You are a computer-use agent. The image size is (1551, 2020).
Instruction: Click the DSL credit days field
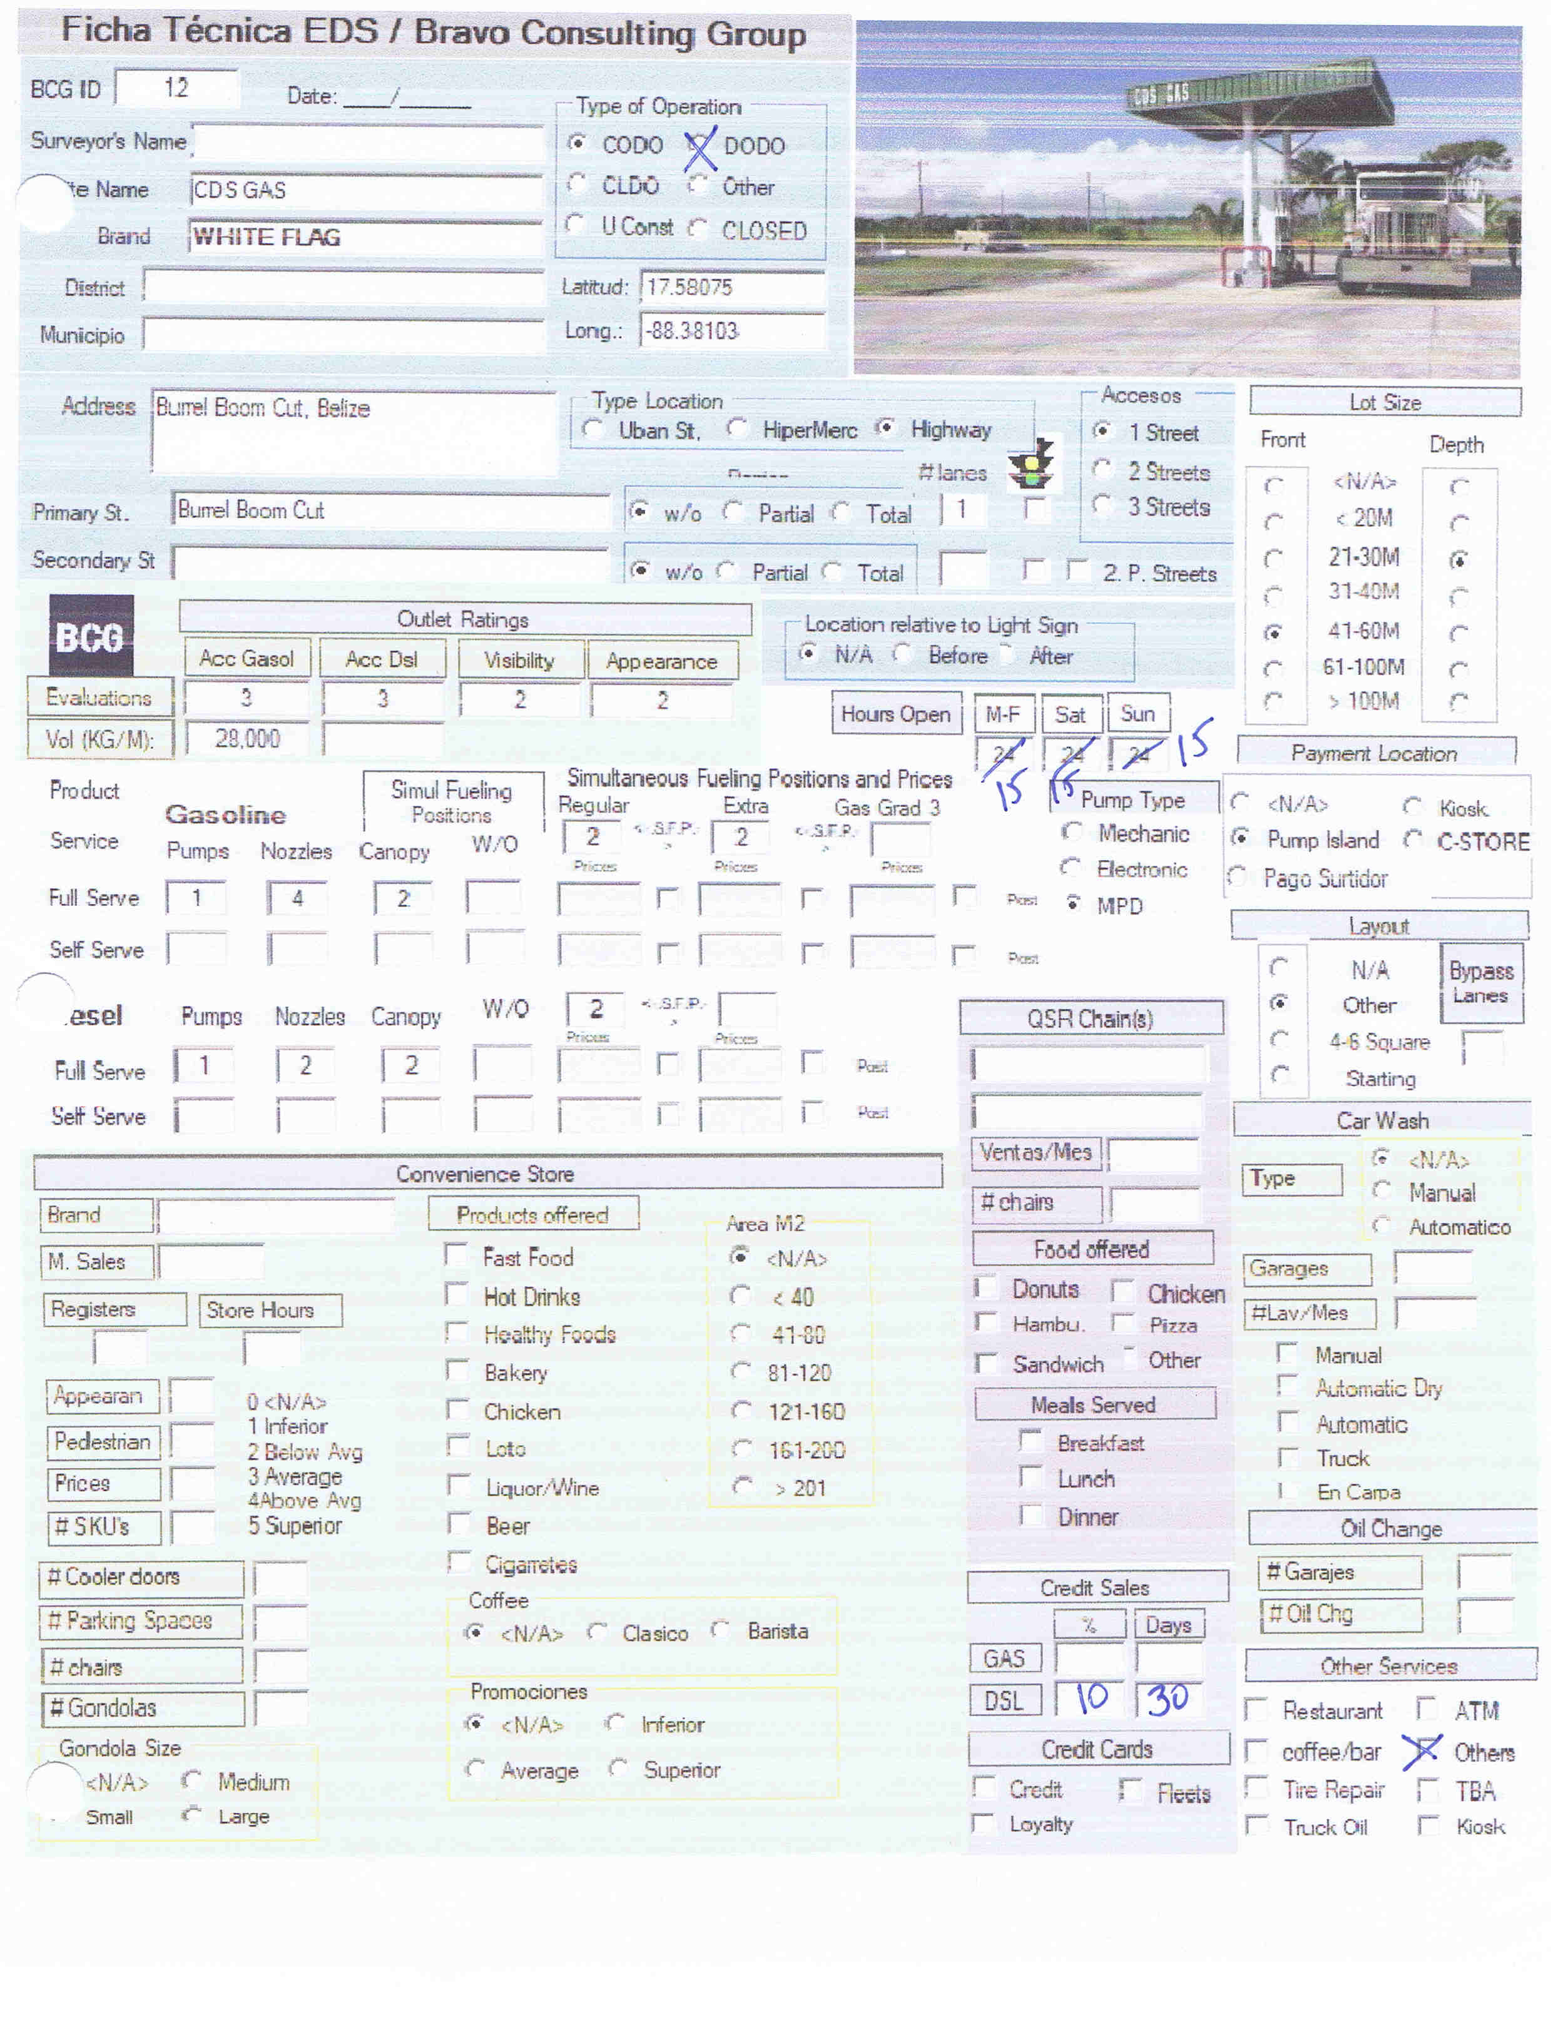pos(1169,1698)
